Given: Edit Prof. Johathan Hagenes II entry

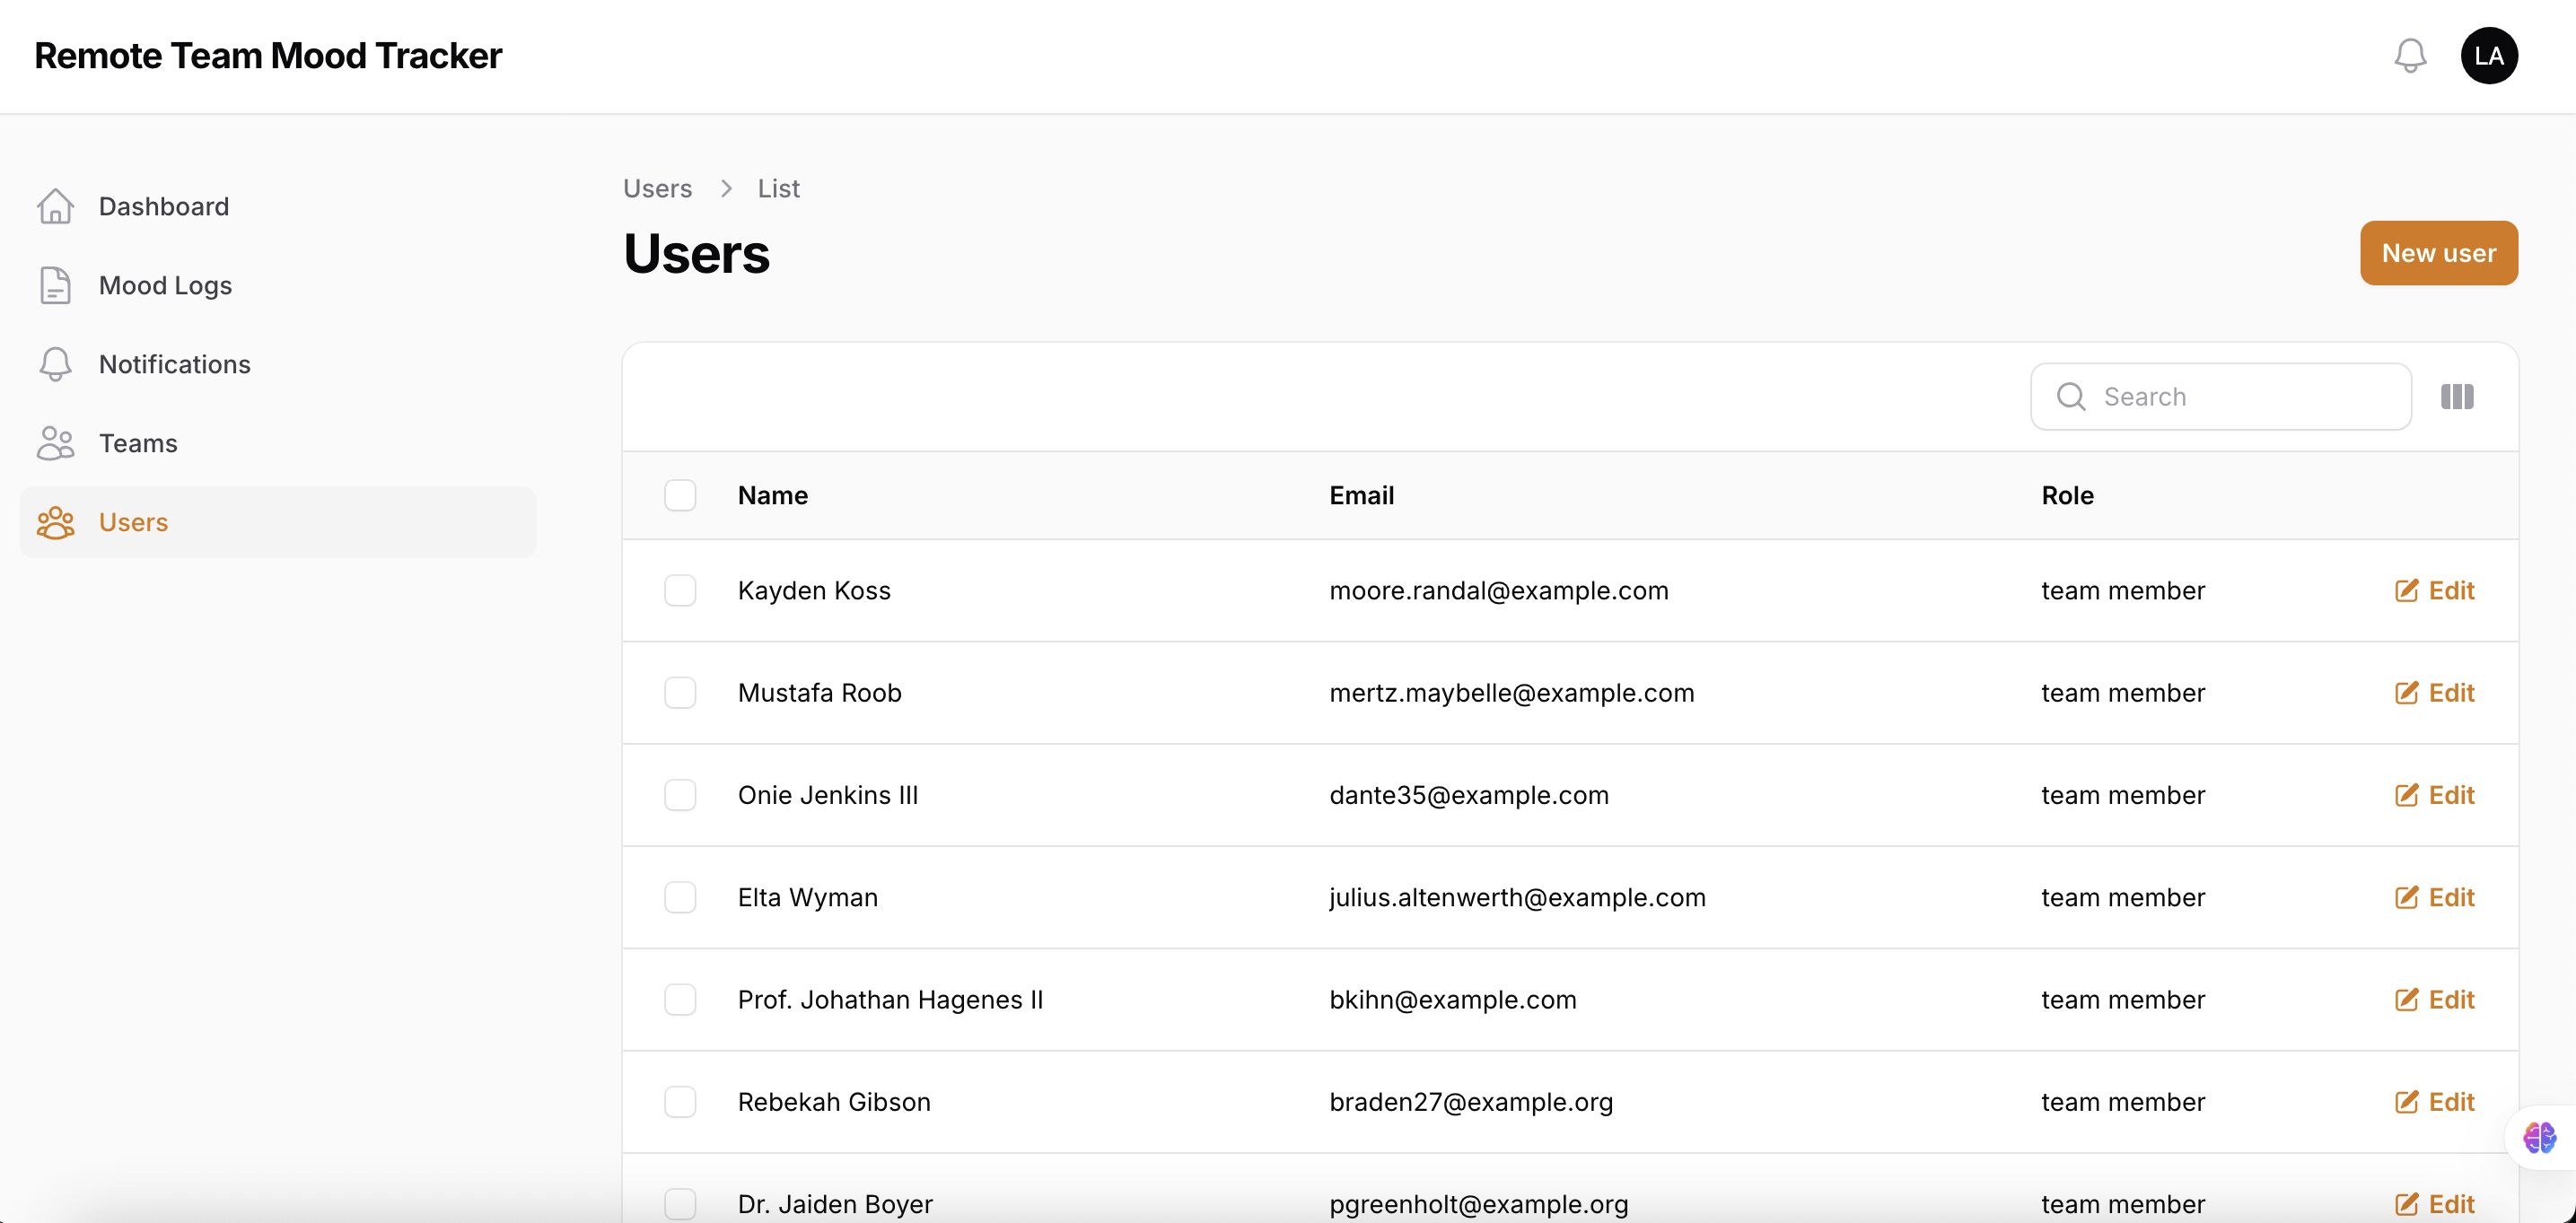Looking at the screenshot, I should [x=2434, y=1000].
